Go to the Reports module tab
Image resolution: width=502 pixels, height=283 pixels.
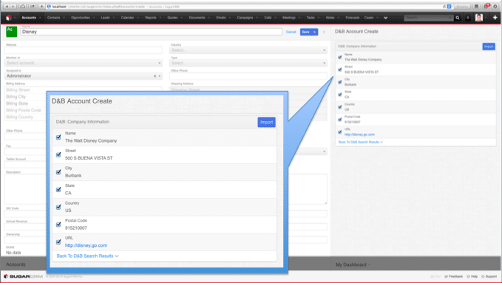[151, 18]
